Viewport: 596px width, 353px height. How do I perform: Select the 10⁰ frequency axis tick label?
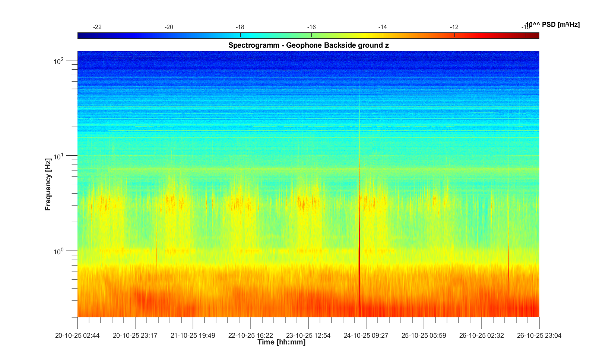click(x=59, y=252)
